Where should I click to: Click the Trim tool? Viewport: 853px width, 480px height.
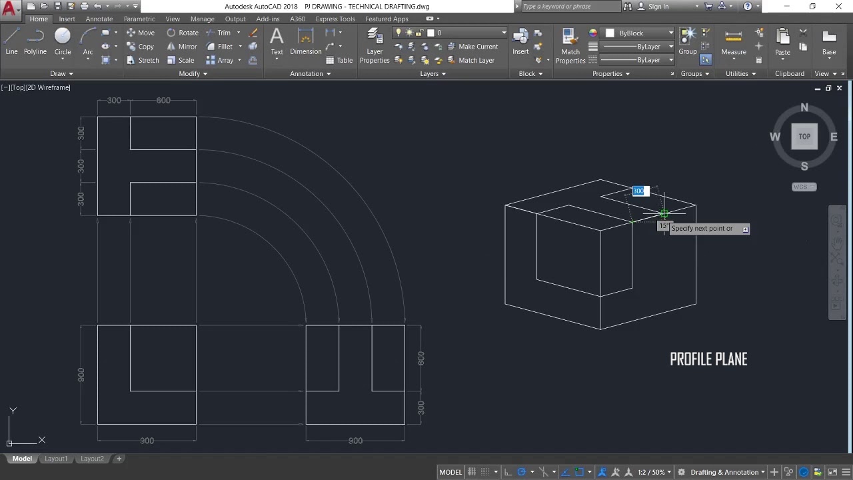(x=219, y=33)
